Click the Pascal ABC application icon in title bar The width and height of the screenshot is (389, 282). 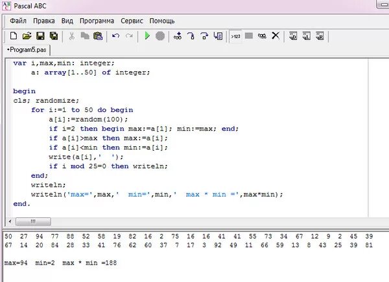click(6, 5)
